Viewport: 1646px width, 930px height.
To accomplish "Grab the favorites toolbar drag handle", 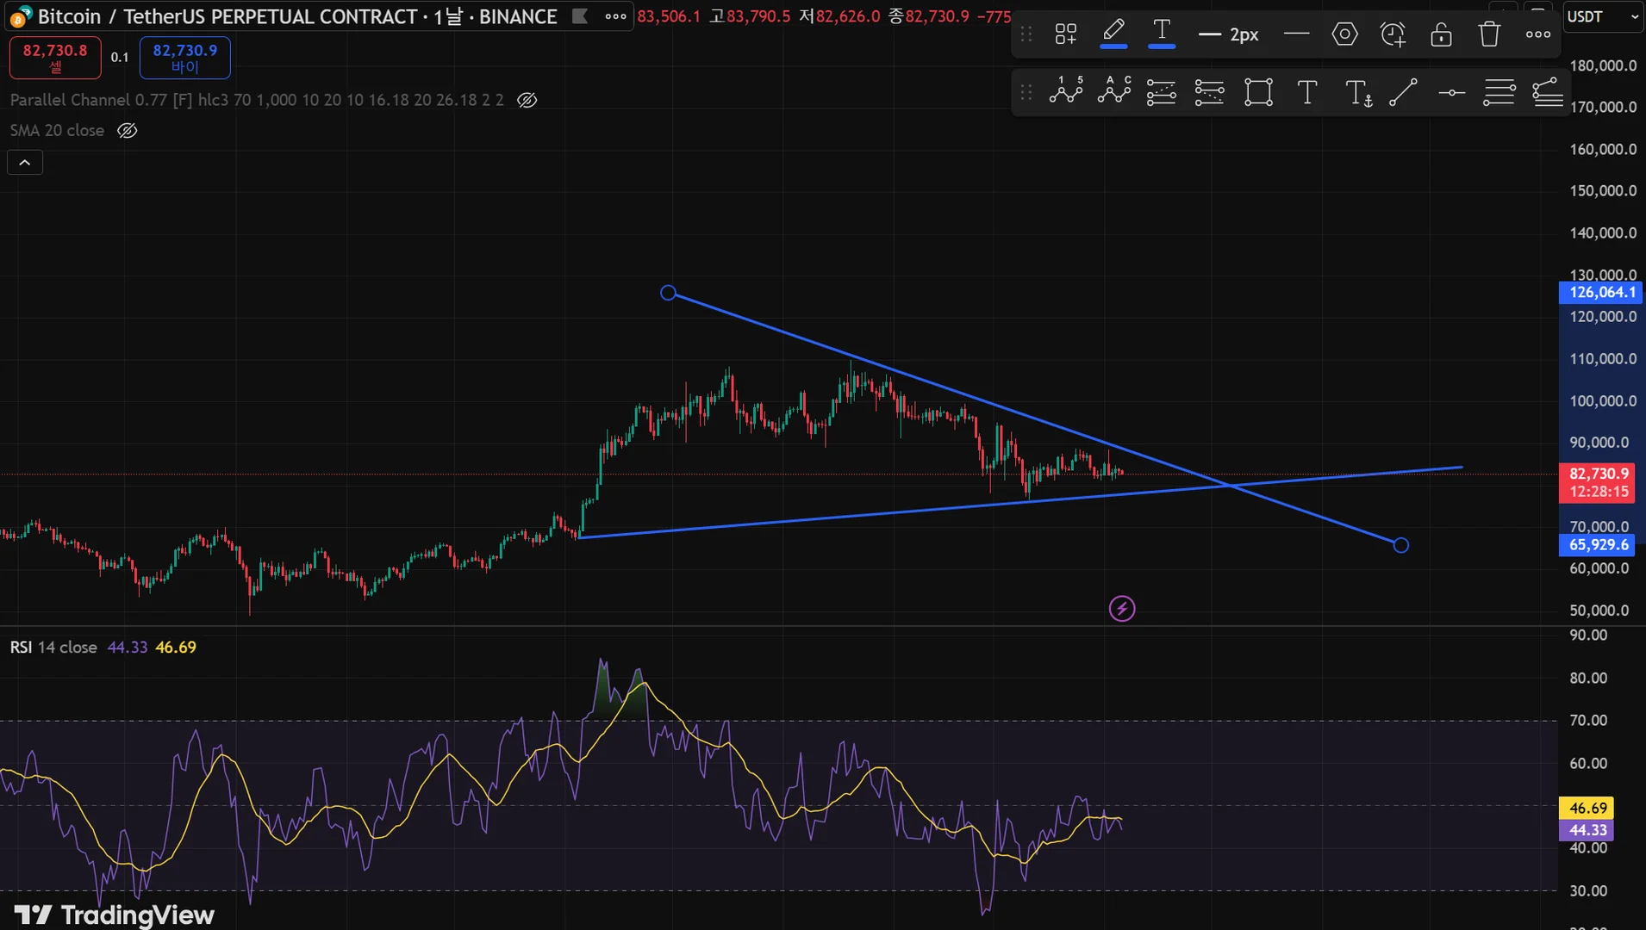I will 1026,92.
